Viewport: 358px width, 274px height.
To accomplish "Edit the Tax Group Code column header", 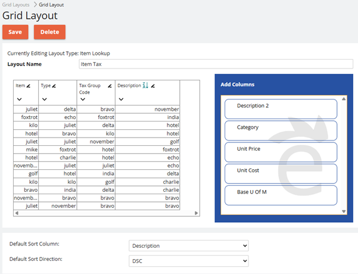I will (x=110, y=86).
